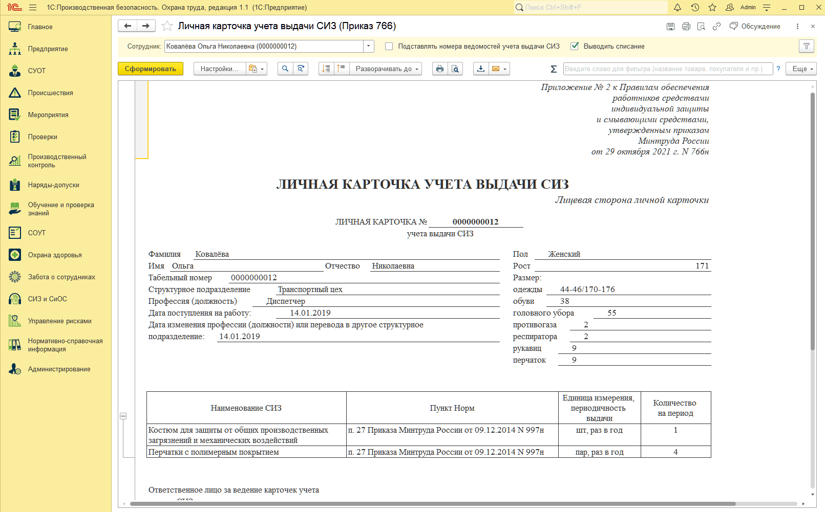The height and width of the screenshot is (512, 825).
Task: Click card number 0000000012 cell
Action: (476, 221)
